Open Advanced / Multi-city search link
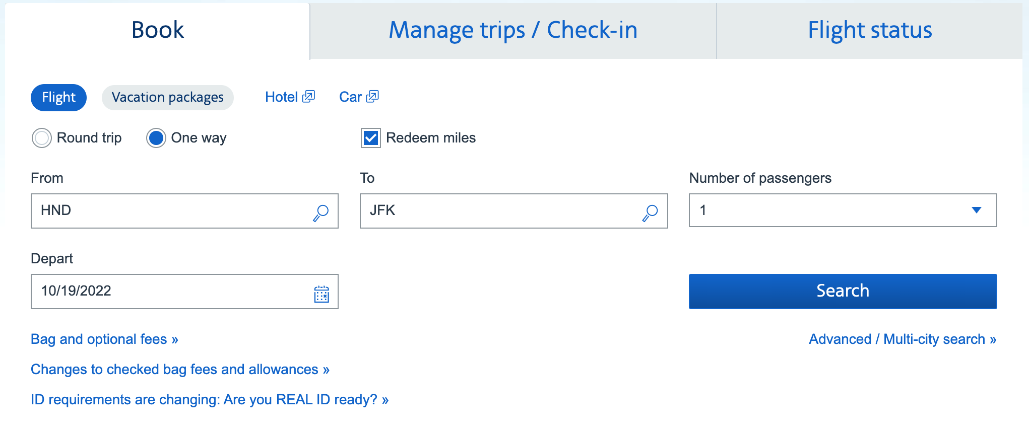The image size is (1029, 432). [x=903, y=339]
